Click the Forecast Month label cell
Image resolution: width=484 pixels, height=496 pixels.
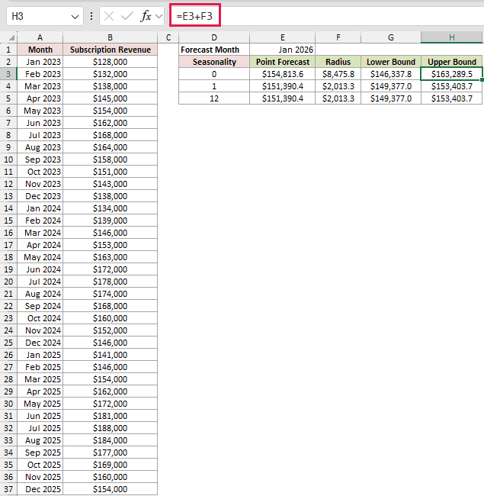tap(214, 50)
